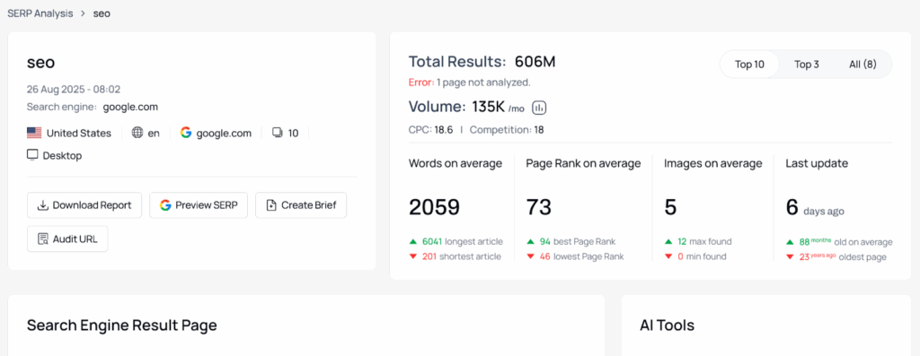920x356 pixels.
Task: Click the Download Report button
Action: 84,205
